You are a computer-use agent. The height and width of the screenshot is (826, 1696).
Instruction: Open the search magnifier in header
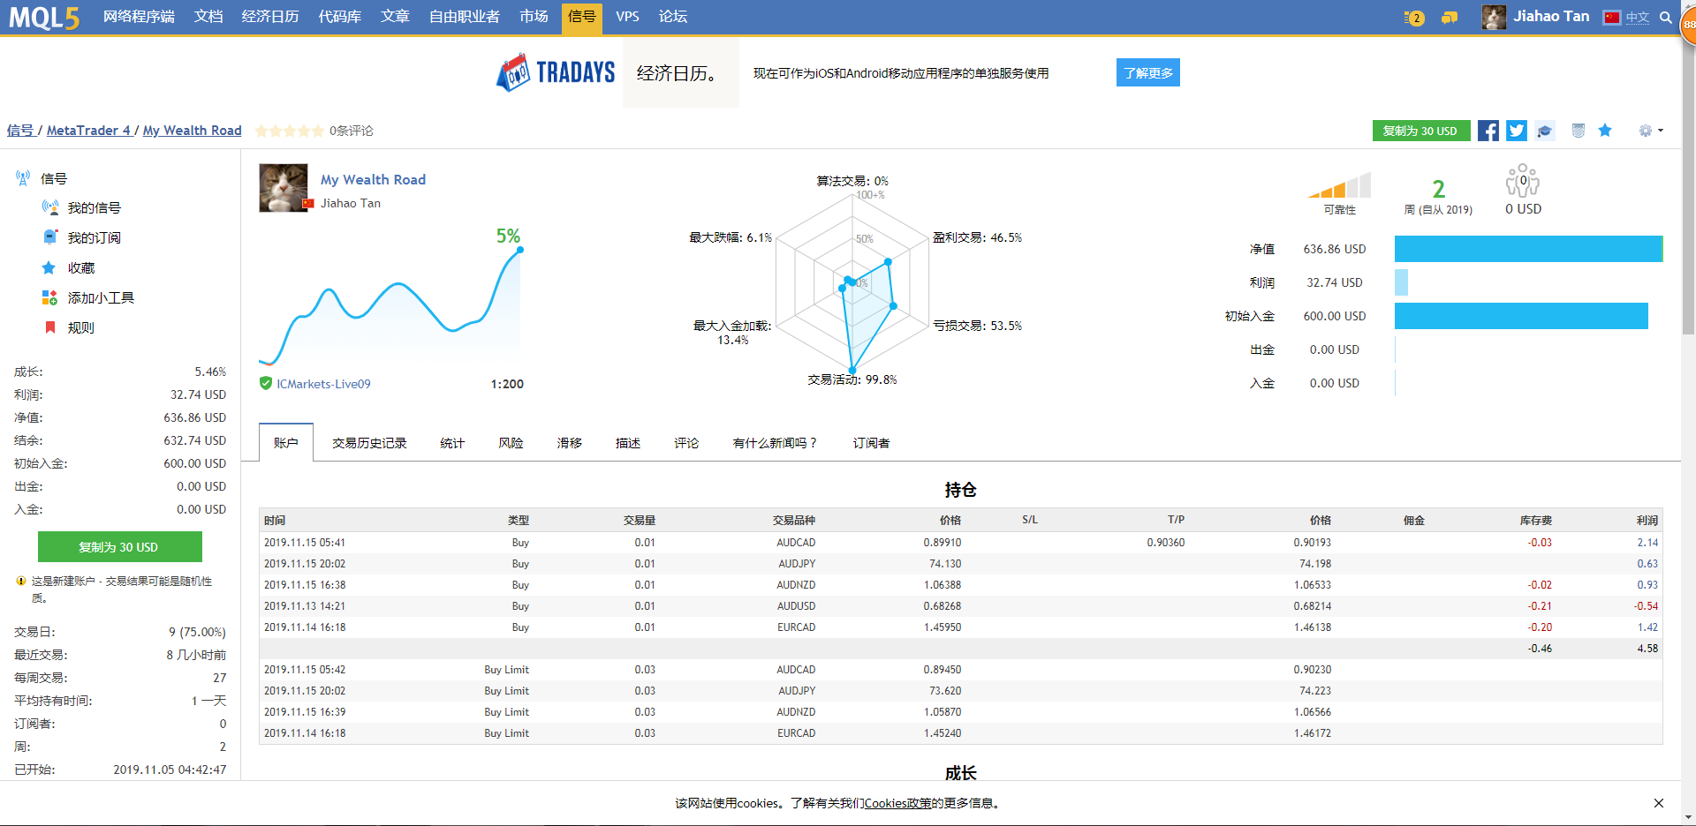pyautogui.click(x=1666, y=17)
